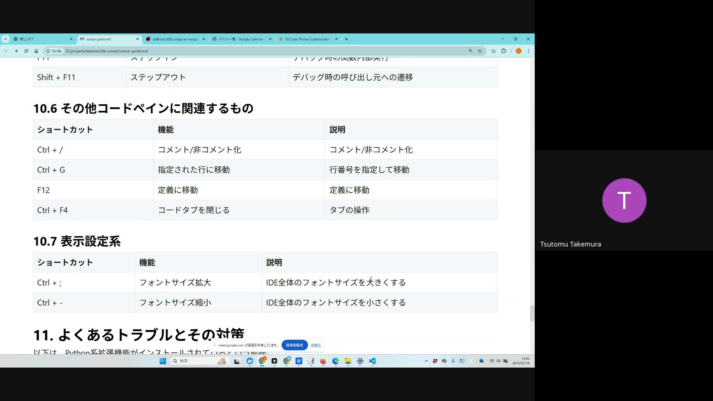Open Firefox from the taskbar

(323, 361)
